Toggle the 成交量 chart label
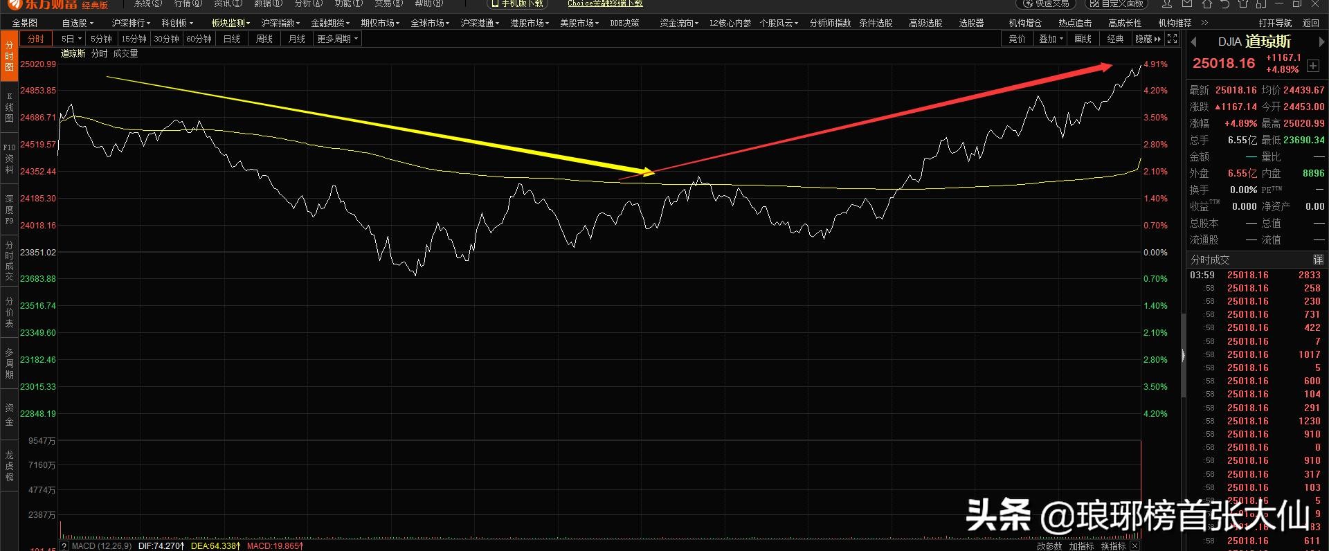 [x=125, y=53]
